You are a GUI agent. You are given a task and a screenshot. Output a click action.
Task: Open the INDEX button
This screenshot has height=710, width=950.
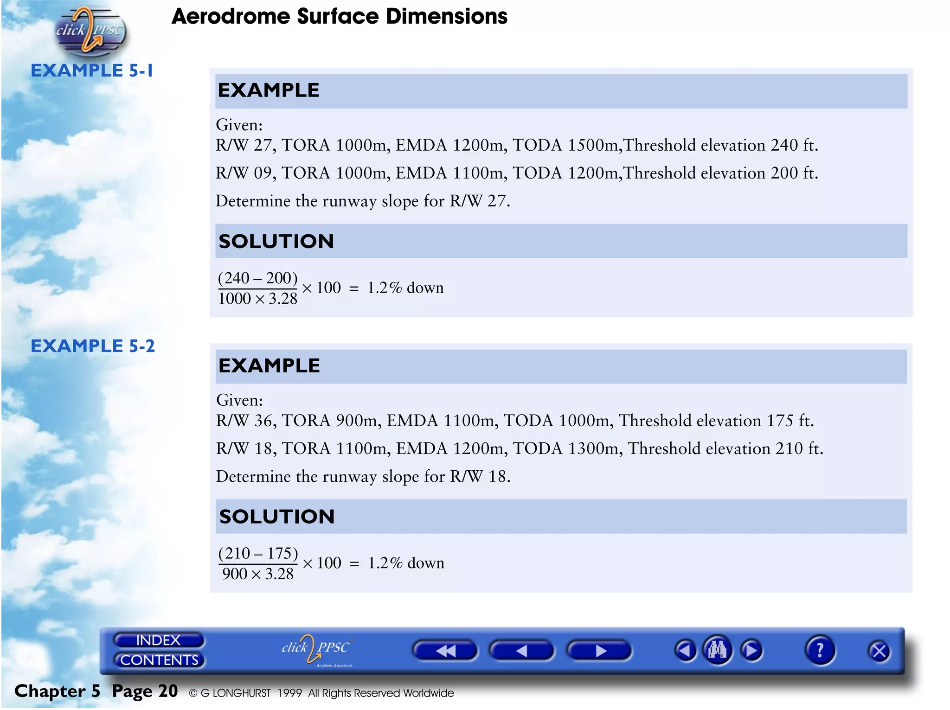159,640
